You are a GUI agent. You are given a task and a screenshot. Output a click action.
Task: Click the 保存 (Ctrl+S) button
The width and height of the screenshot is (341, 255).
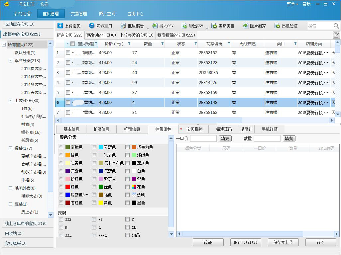(x=246, y=242)
